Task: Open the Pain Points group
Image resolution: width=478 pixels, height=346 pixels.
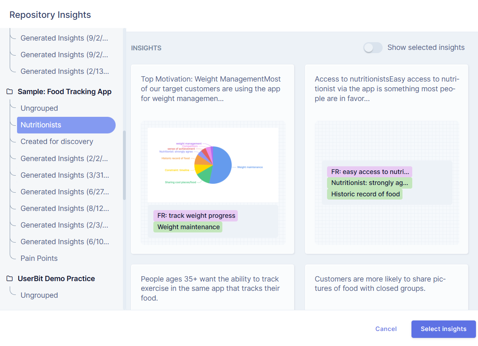Action: click(39, 258)
